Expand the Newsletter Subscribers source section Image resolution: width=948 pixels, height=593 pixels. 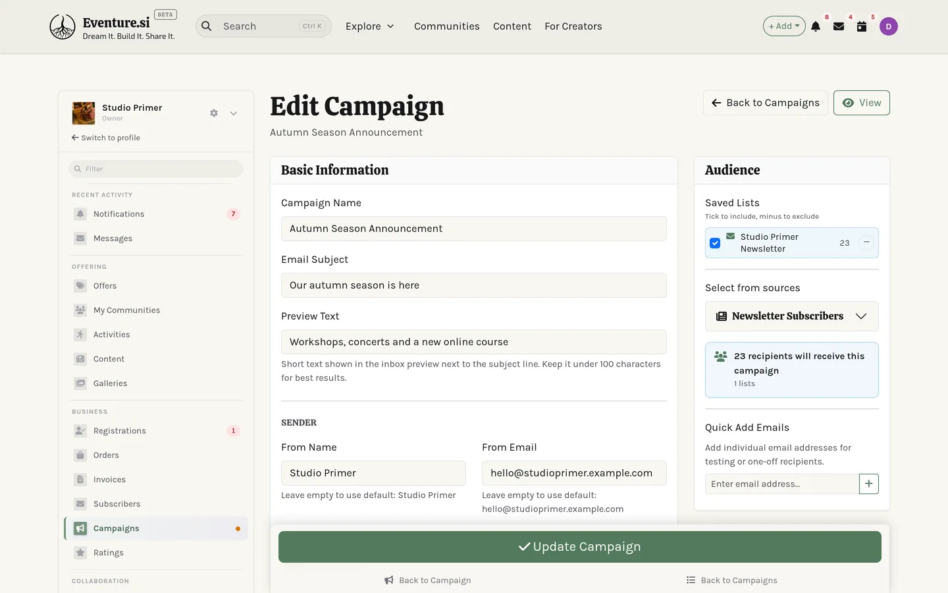coord(791,316)
